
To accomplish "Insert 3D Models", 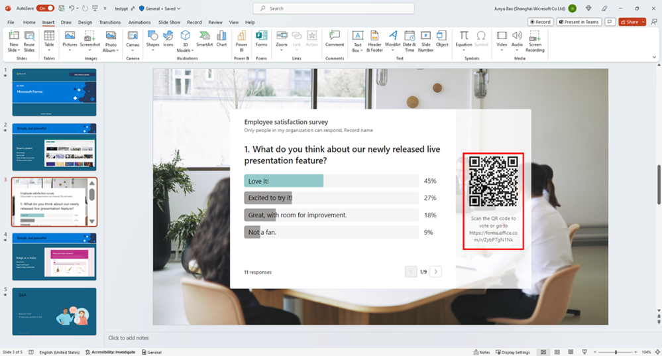I will coord(186,41).
